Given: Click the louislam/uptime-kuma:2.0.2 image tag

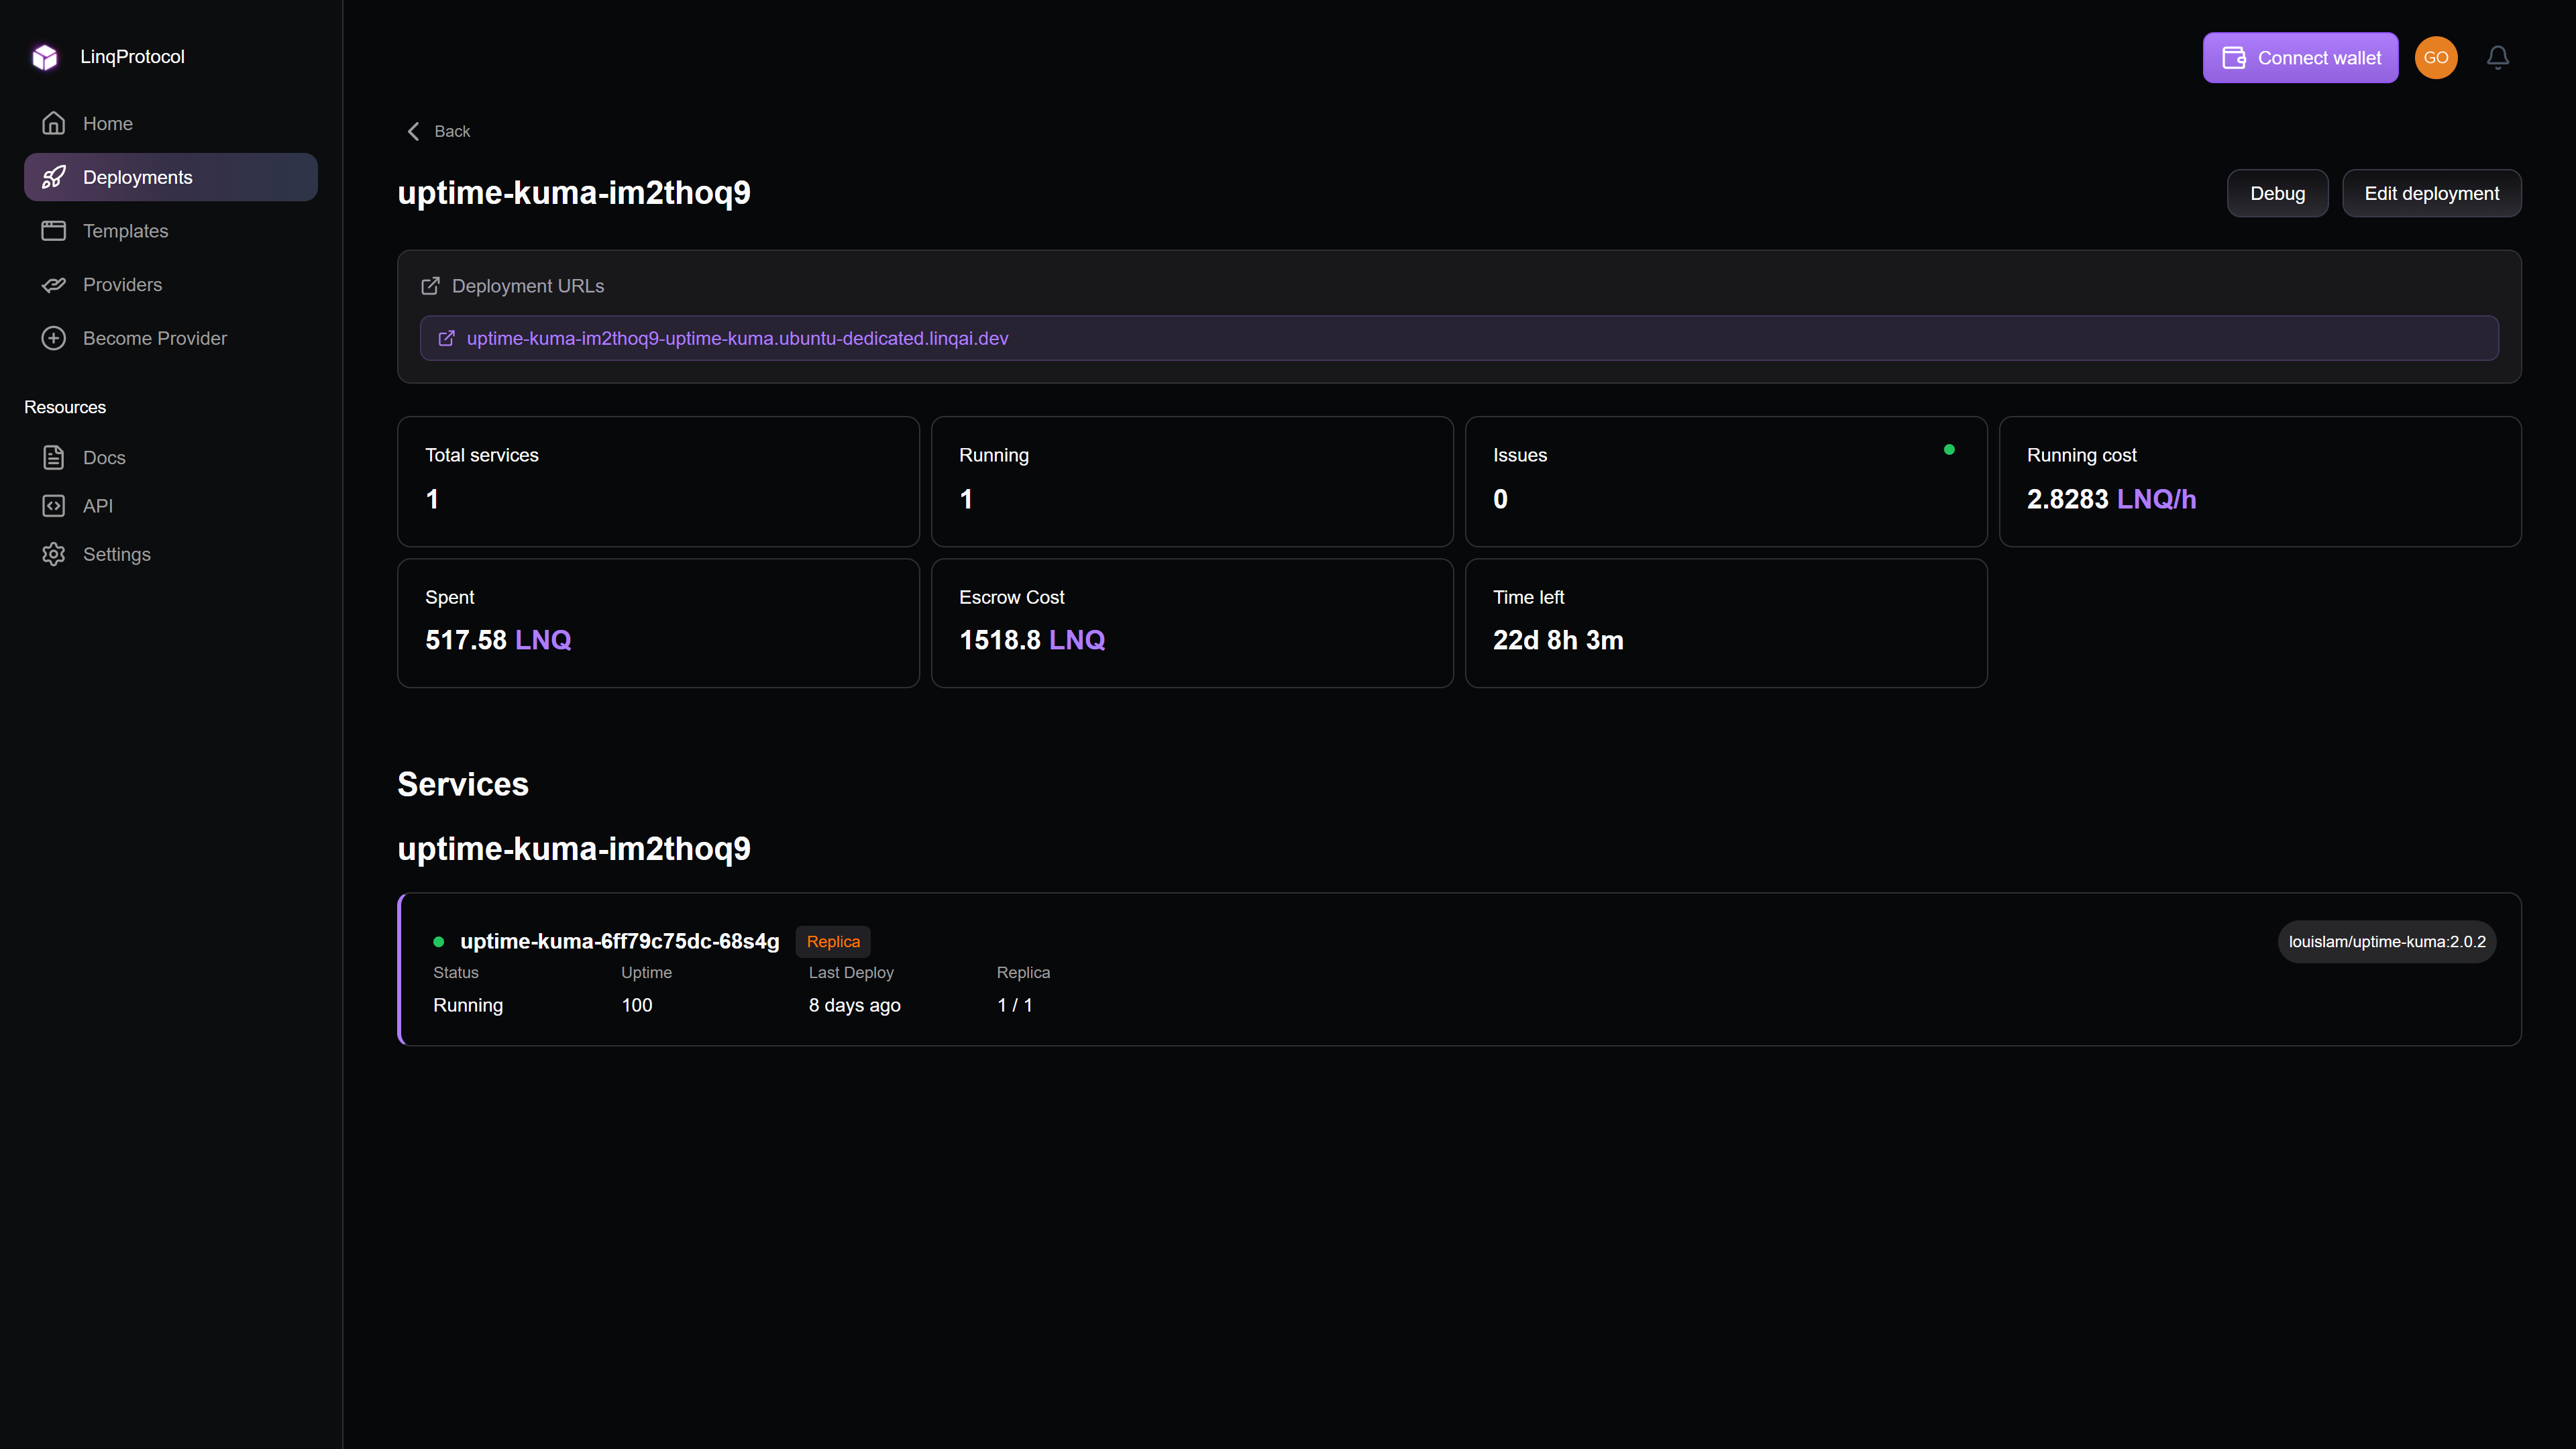Looking at the screenshot, I should 2387,941.
